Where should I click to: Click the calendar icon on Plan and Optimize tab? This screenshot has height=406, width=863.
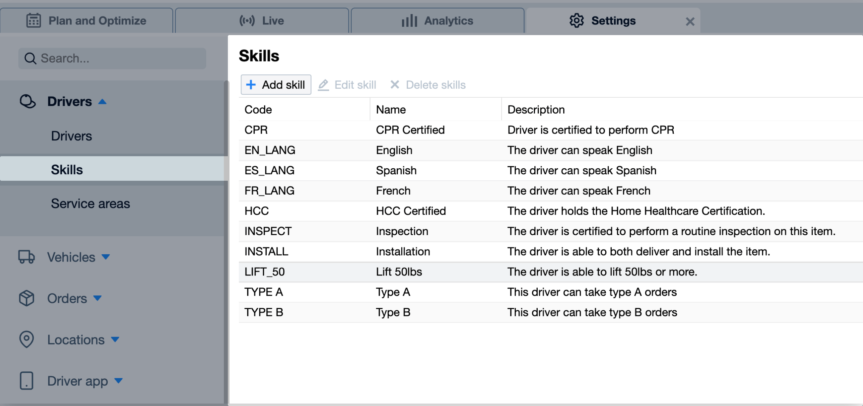(x=34, y=21)
